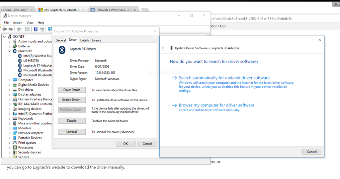Open the Help menu
Screen dimensions: 340x179
(41, 22)
